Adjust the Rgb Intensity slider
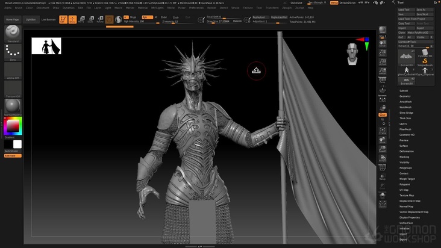The height and width of the screenshot is (248, 441). [142, 22]
